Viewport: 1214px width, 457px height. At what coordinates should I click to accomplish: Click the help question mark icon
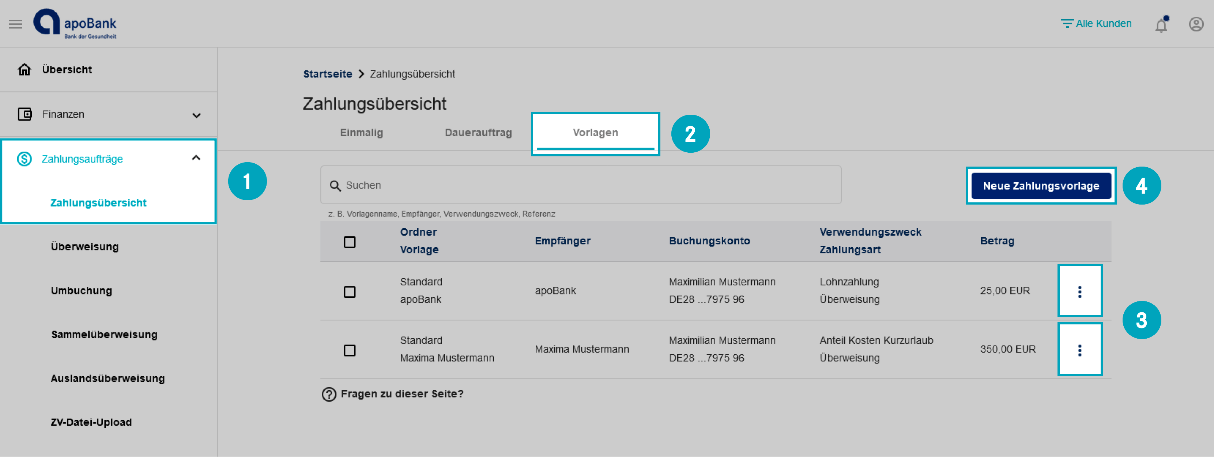point(329,395)
